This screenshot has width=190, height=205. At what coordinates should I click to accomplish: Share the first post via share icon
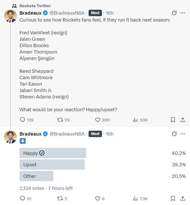point(183,120)
